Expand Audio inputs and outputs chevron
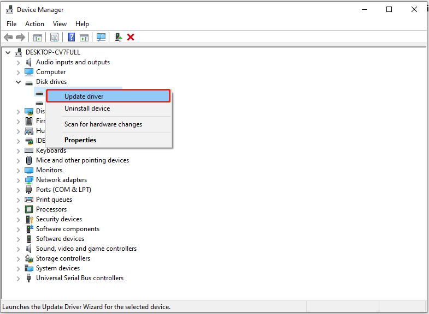This screenshot has height=314, width=429. tap(19, 63)
